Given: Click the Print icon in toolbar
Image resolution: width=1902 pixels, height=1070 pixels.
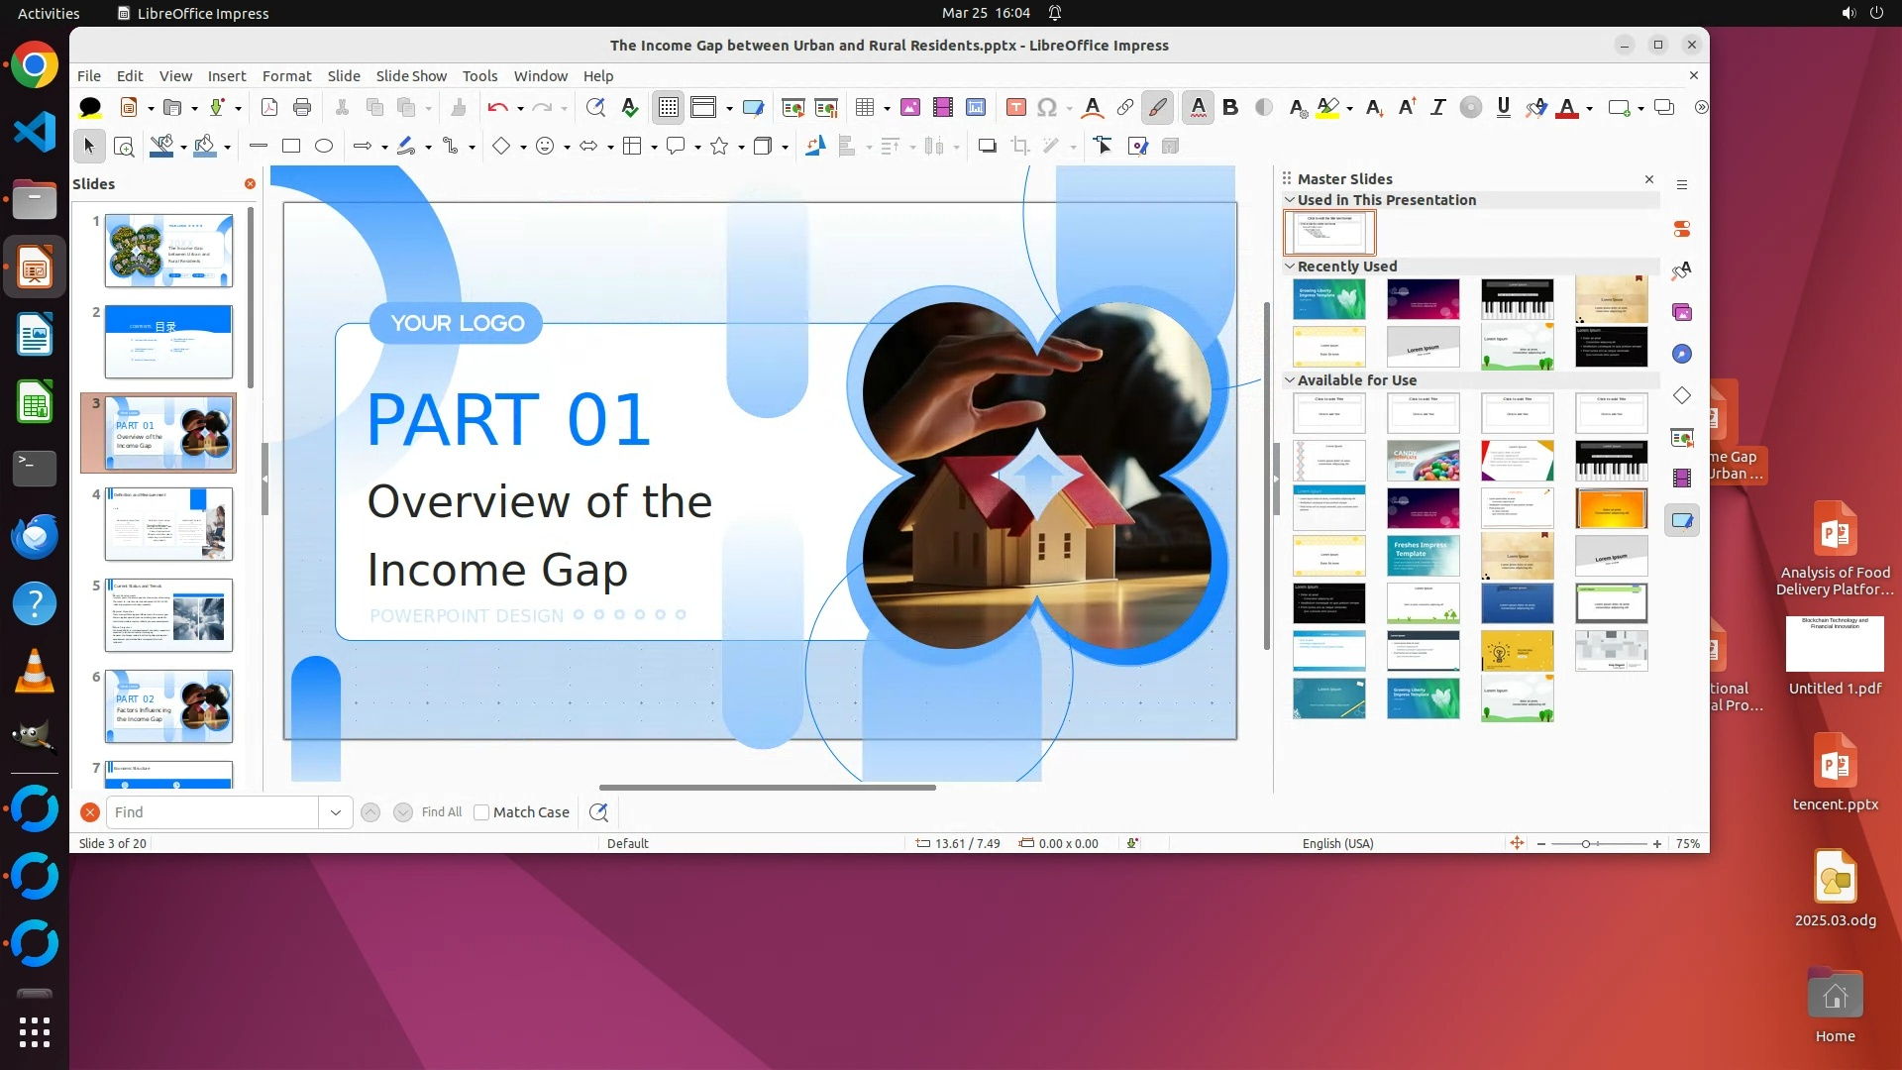Looking at the screenshot, I should pyautogui.click(x=302, y=108).
